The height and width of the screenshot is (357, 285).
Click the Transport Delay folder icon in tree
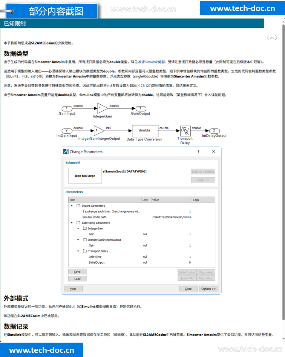pyautogui.click(x=85, y=251)
